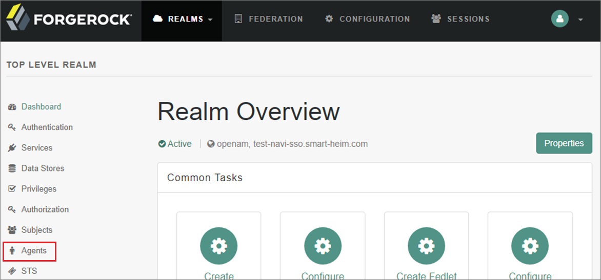Screen dimensions: 601x280
Task: Click the gear icon on last Configure card
Action: (530, 246)
